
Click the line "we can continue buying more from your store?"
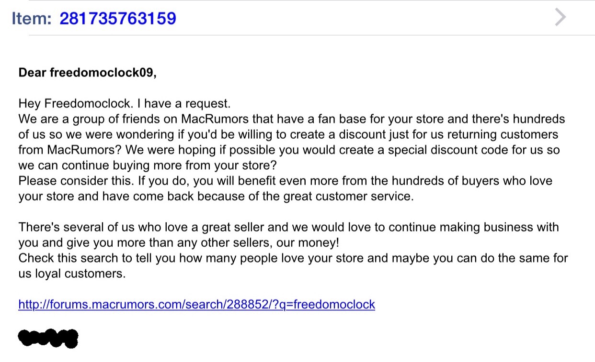coord(148,165)
